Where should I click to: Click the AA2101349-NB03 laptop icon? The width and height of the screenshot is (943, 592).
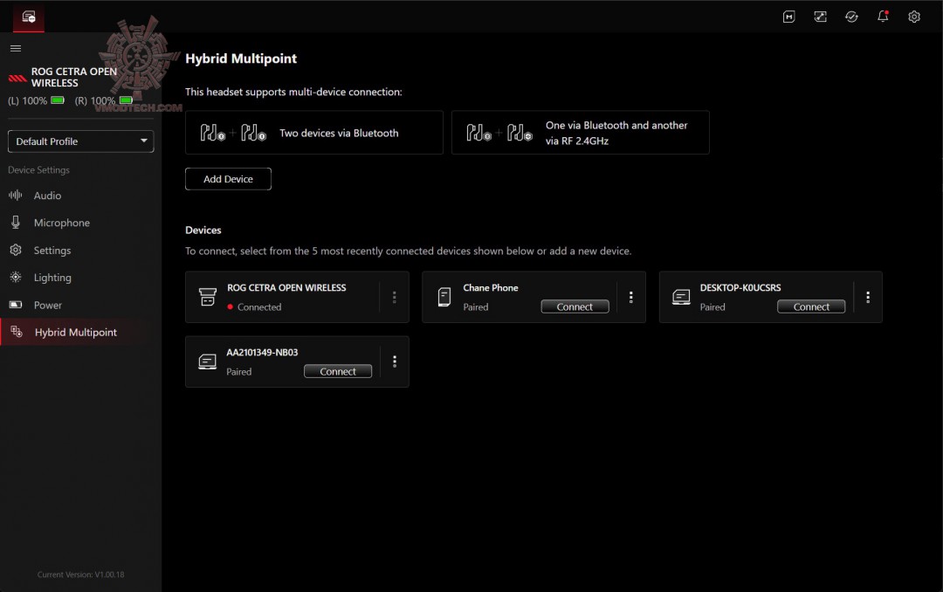[208, 361]
